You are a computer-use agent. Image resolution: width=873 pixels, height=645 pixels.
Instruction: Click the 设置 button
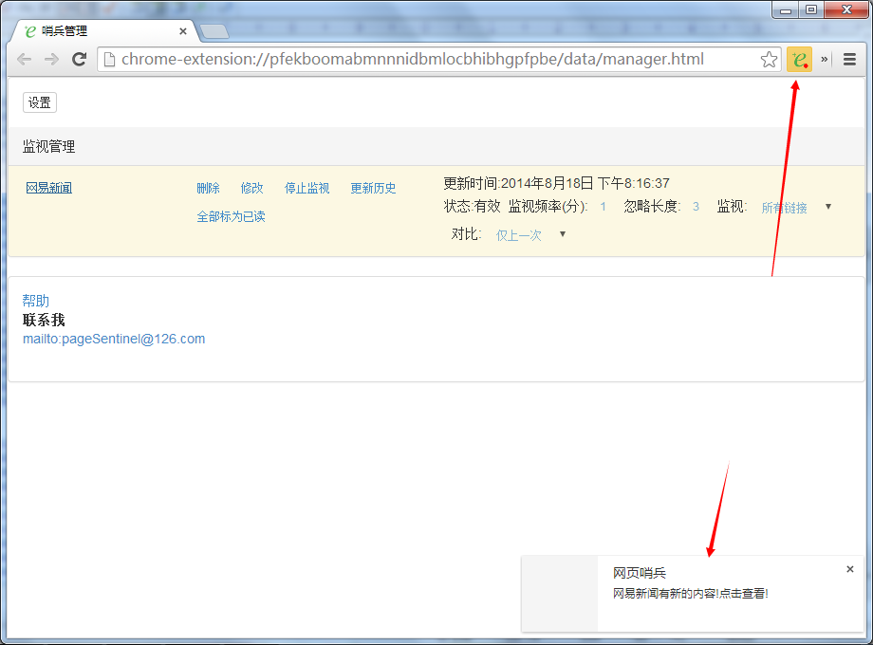[x=40, y=102]
